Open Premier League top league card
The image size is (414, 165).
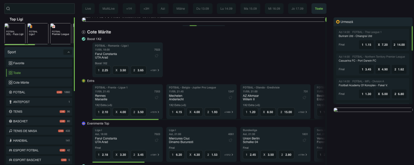click(x=61, y=33)
